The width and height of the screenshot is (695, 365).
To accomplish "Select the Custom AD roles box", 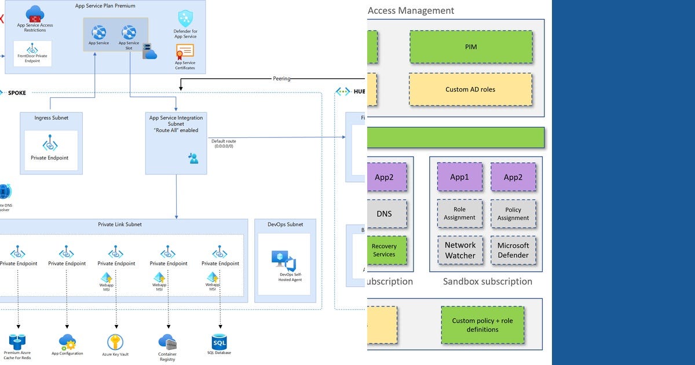I will point(471,89).
